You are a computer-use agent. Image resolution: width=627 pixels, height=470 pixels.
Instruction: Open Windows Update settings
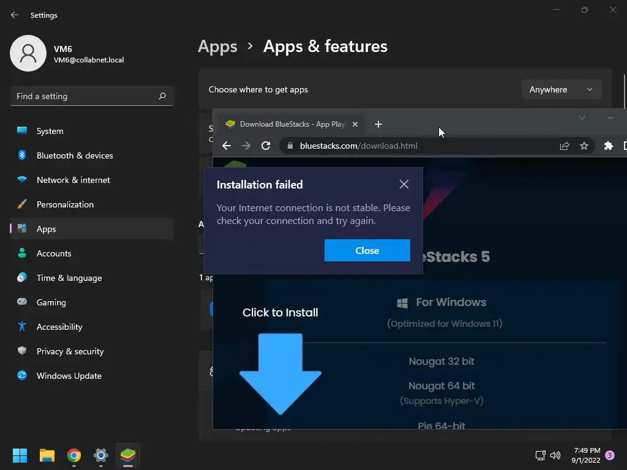(92, 376)
